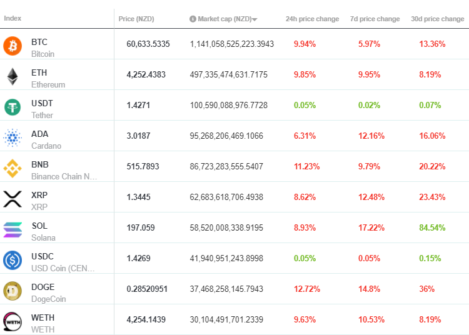This screenshot has height=335, width=469.
Task: Open the ADA ticker link
Action: 40,134
